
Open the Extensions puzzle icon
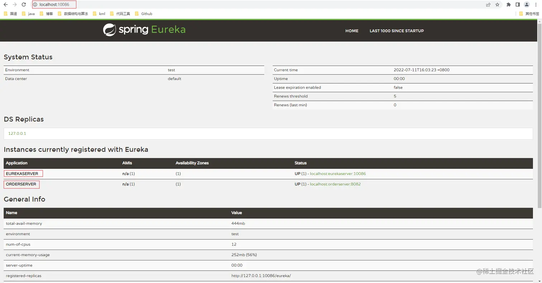point(508,5)
